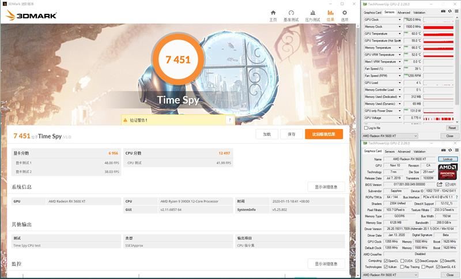Click GPU-Z app icon in Sensors window title
461x279 pixels.
point(365,4)
